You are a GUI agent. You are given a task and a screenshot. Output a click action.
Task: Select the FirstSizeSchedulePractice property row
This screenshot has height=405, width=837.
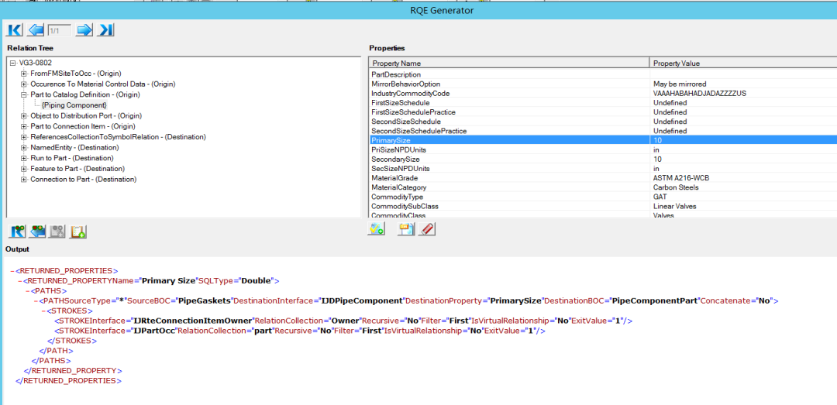[603, 112]
